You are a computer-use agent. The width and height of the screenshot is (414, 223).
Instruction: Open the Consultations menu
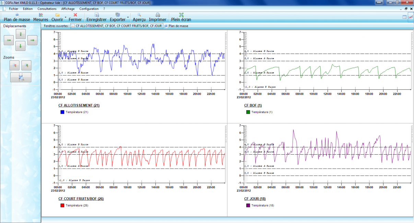[47, 9]
